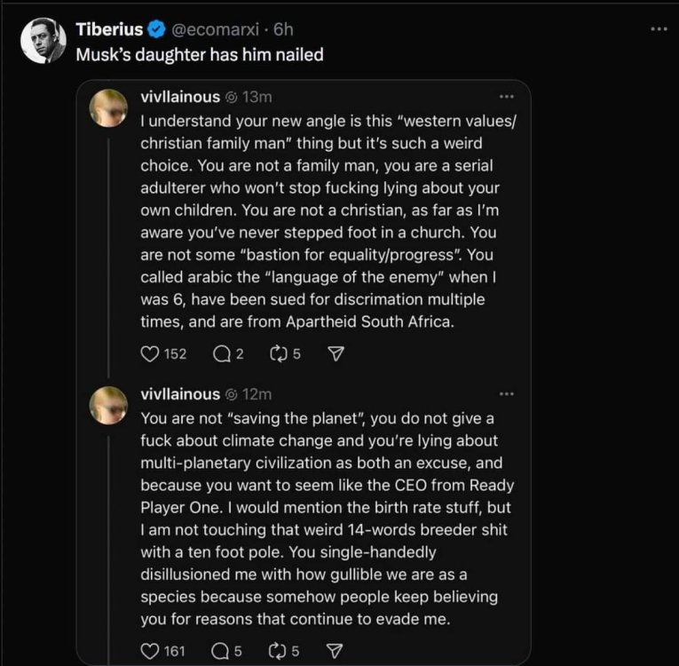Open the more menu on second vivllainous post
The width and height of the screenshot is (679, 666).
tap(507, 394)
